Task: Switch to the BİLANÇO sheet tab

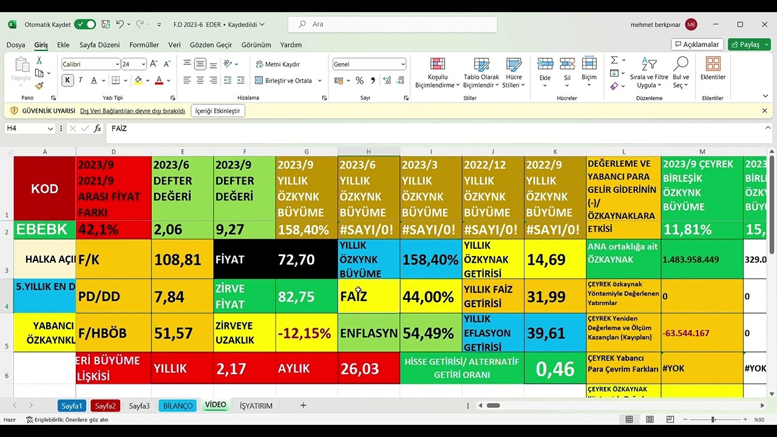Action: 178,405
